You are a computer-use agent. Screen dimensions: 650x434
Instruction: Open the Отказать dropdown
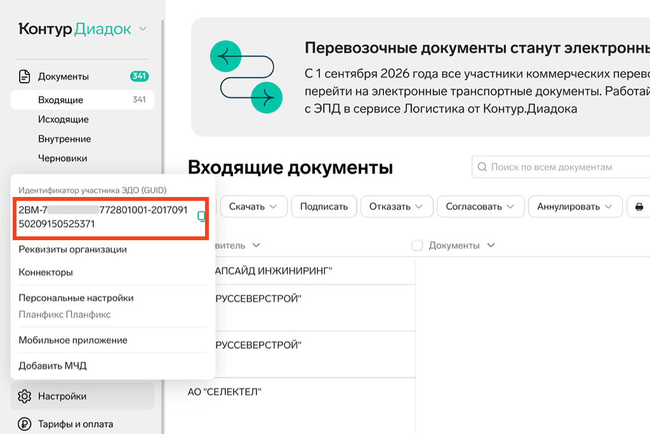(397, 207)
